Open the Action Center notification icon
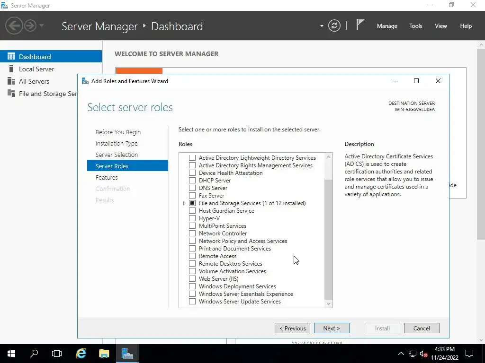The image size is (485, 363). [469, 354]
